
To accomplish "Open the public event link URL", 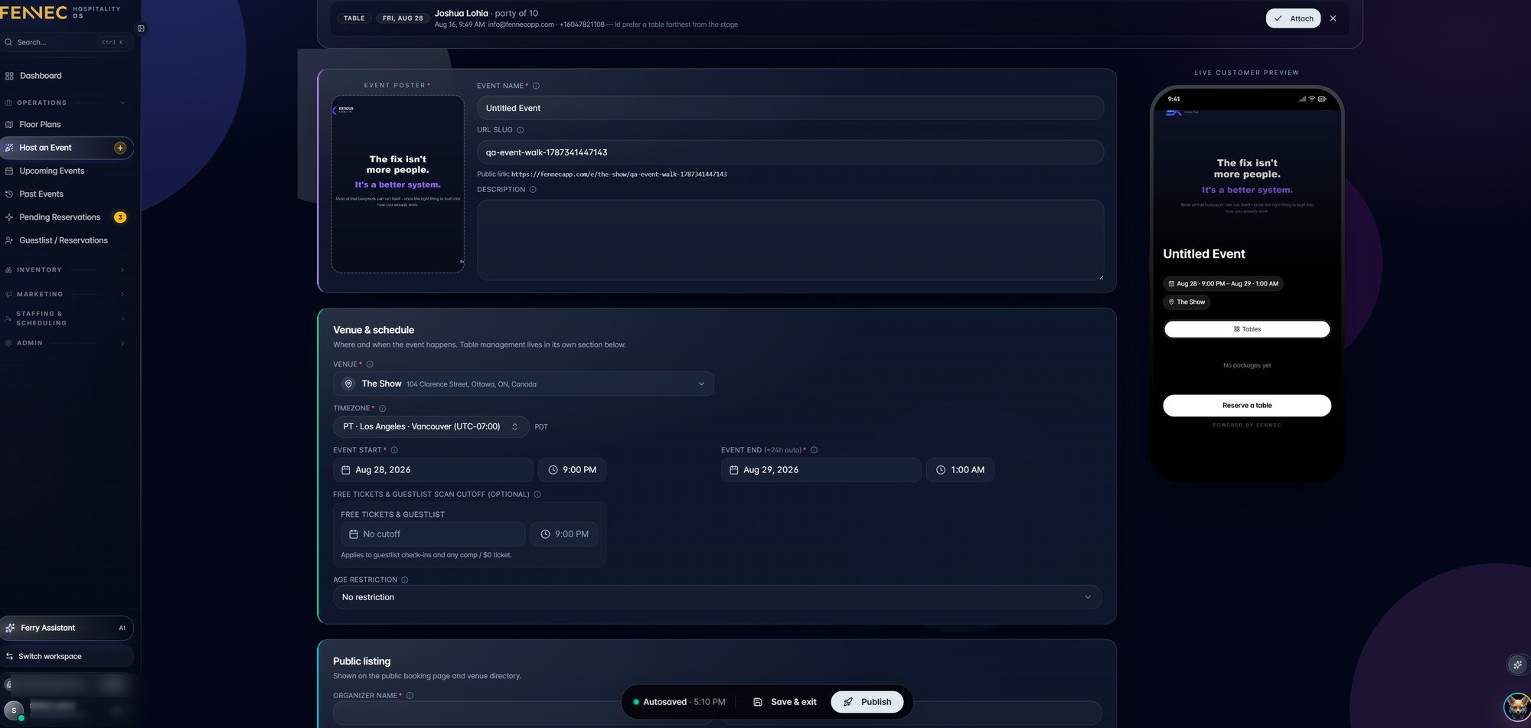I will pos(619,175).
